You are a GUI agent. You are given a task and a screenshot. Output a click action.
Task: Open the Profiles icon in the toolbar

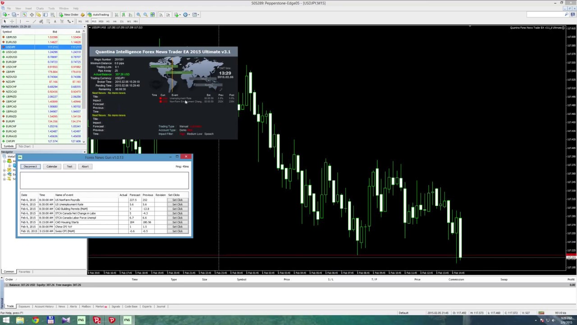14,15
